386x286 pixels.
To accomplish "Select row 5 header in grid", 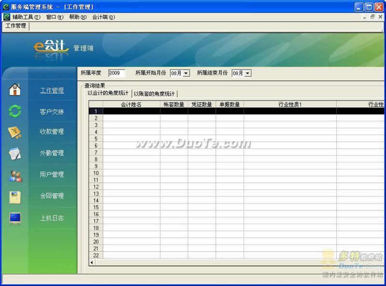I will point(96,139).
